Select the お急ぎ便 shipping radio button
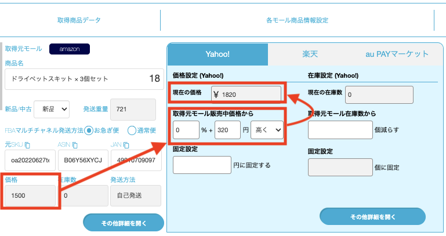The height and width of the screenshot is (236, 446). [89, 130]
